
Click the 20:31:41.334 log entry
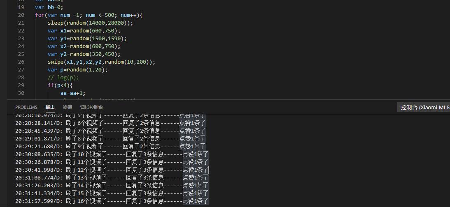[112, 193]
